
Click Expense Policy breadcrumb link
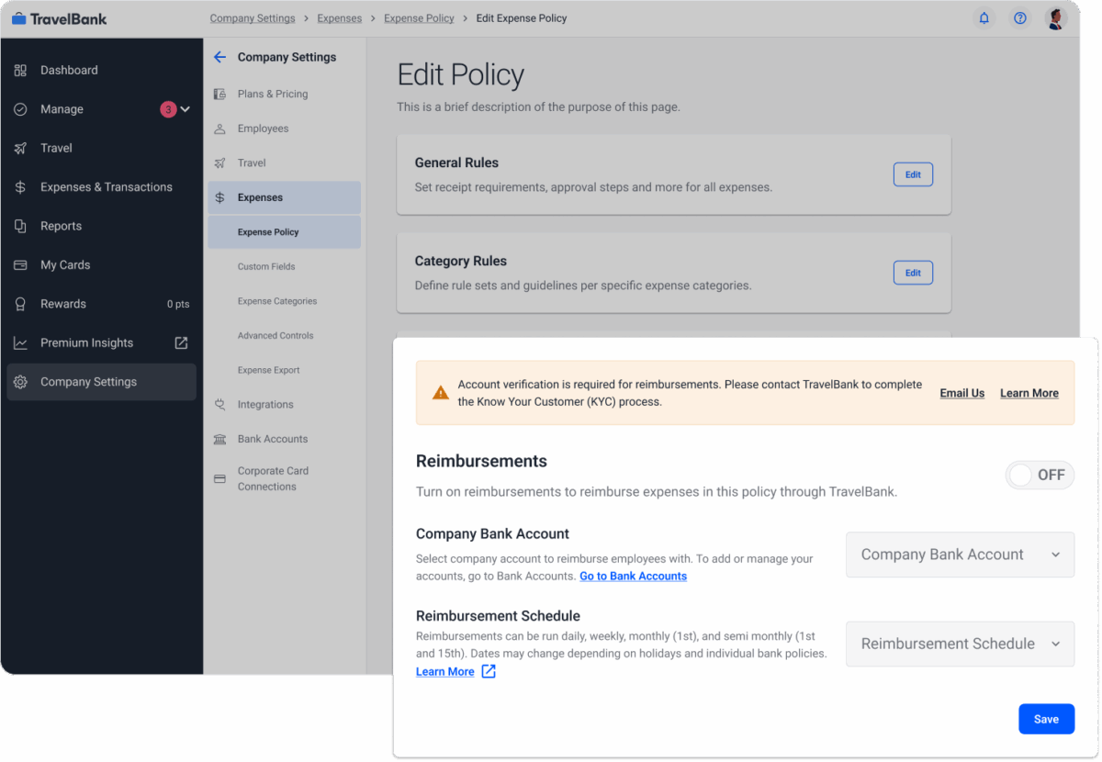pyautogui.click(x=419, y=18)
